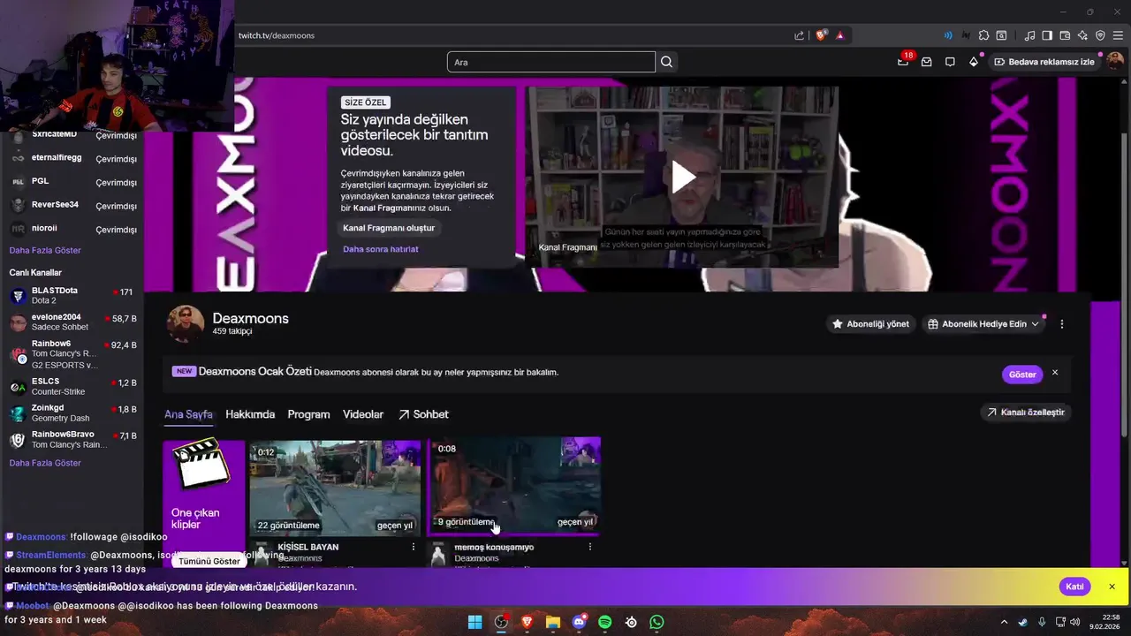Open BLASTDota channel in sidebar
The width and height of the screenshot is (1131, 636).
pos(72,296)
